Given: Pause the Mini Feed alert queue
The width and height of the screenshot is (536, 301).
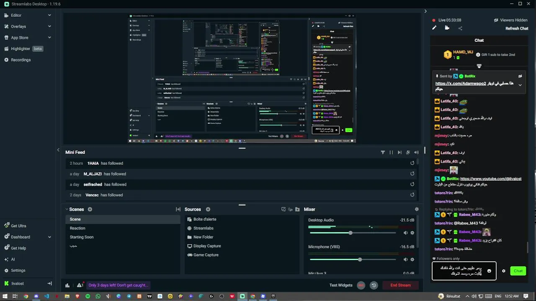Looking at the screenshot, I should pos(391,153).
